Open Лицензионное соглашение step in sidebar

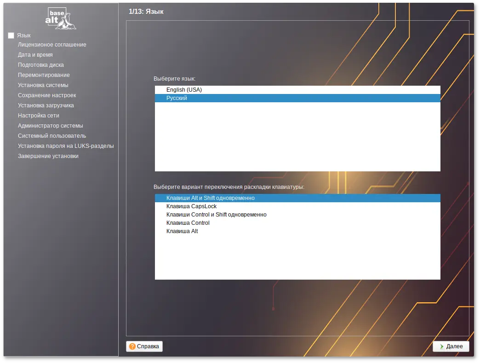coord(52,45)
